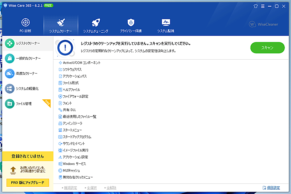Click 全選択 link at bottom

point(92,188)
